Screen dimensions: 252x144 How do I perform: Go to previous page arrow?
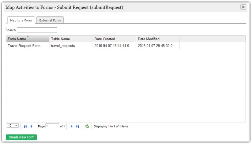pos(31,126)
